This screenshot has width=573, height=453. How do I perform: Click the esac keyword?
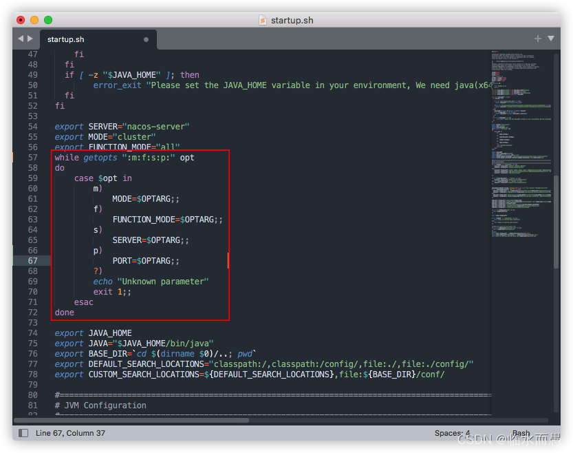84,302
